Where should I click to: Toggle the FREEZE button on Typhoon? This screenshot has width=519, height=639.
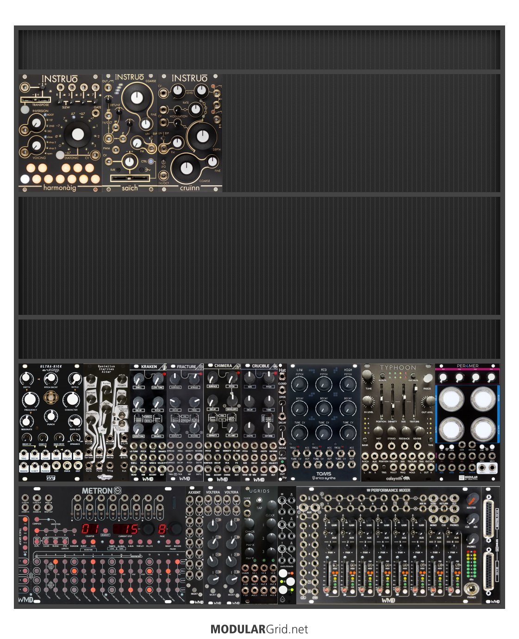428,379
